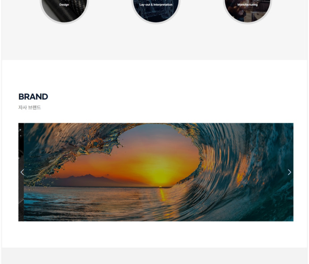Screen dimensions: 309x264
Task: Advance to the next brand slide
Action: click(289, 172)
